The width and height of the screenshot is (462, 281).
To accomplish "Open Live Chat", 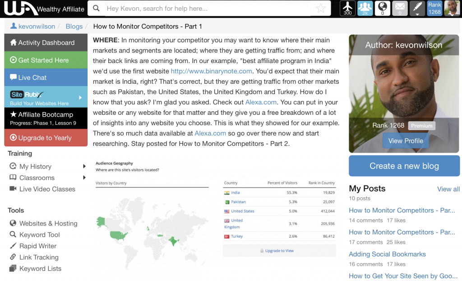I will point(46,77).
